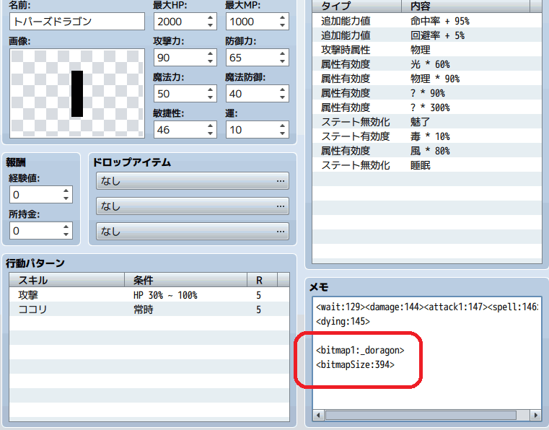Decrease the 攻撃力 value with the down arrow
This screenshot has height=430, width=549.
click(x=210, y=61)
